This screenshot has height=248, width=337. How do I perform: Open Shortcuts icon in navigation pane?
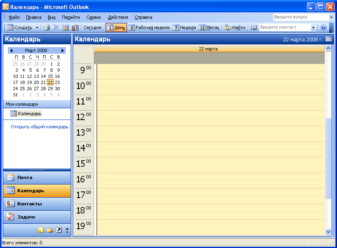59,230
